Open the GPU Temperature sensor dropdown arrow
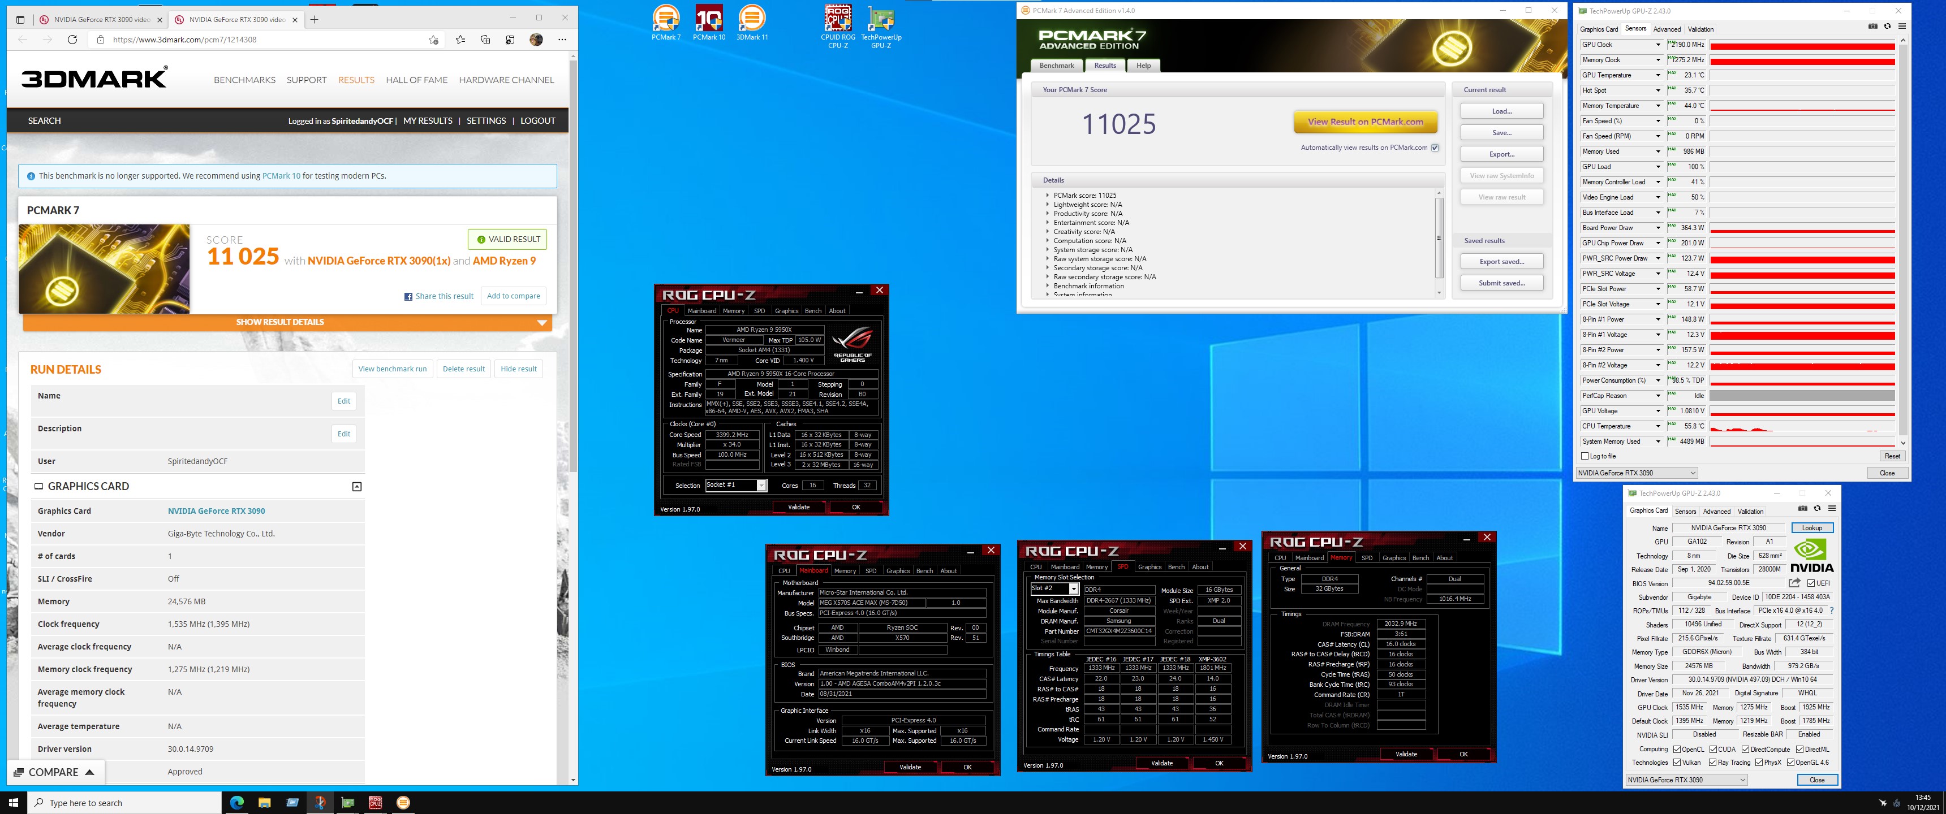Image resolution: width=1946 pixels, height=814 pixels. 1658,75
